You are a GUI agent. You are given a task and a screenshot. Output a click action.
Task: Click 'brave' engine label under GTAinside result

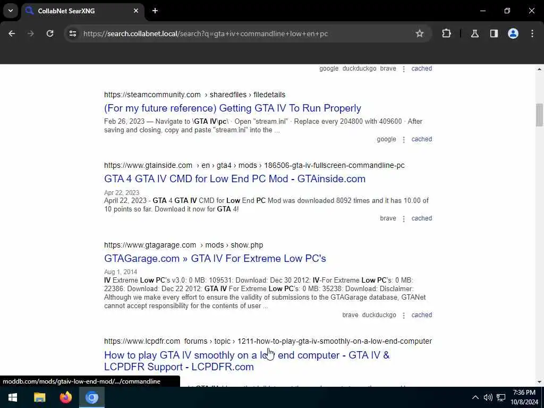[x=388, y=218]
